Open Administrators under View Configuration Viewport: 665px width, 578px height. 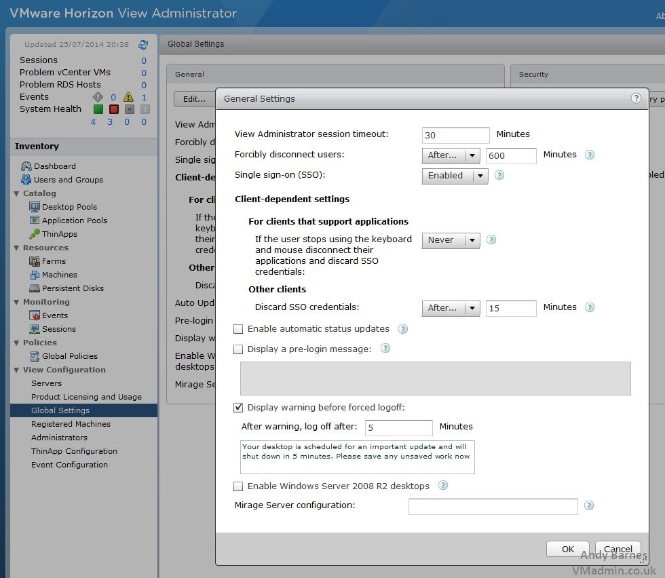(59, 438)
